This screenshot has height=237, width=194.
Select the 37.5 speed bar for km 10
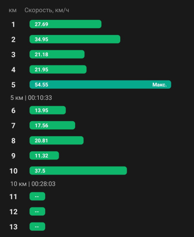[x=78, y=171]
